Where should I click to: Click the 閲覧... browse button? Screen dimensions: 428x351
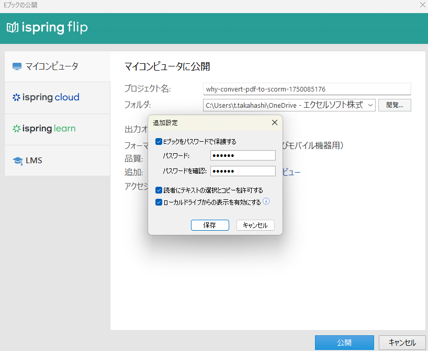395,105
